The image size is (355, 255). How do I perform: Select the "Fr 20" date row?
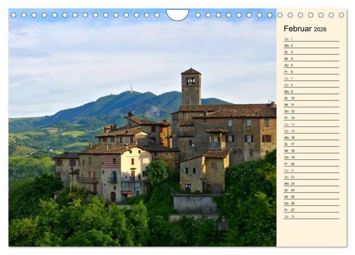(x=312, y=164)
